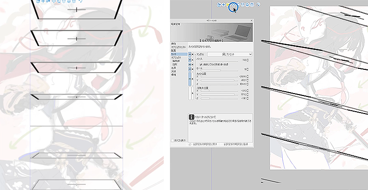Close the sub tool detail dialog
The height and width of the screenshot is (190, 368).
click(251, 20)
